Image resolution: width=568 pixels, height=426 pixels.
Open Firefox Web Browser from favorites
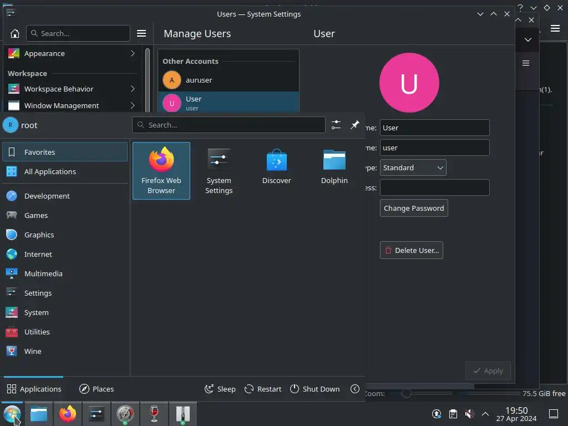point(161,171)
